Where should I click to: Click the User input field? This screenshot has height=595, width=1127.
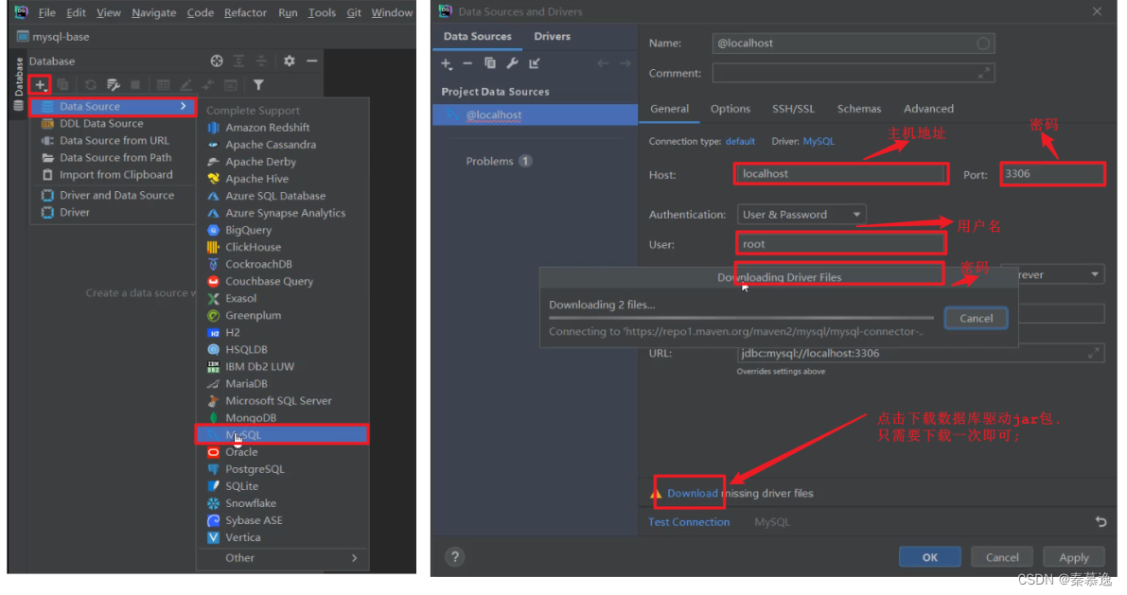tap(840, 244)
